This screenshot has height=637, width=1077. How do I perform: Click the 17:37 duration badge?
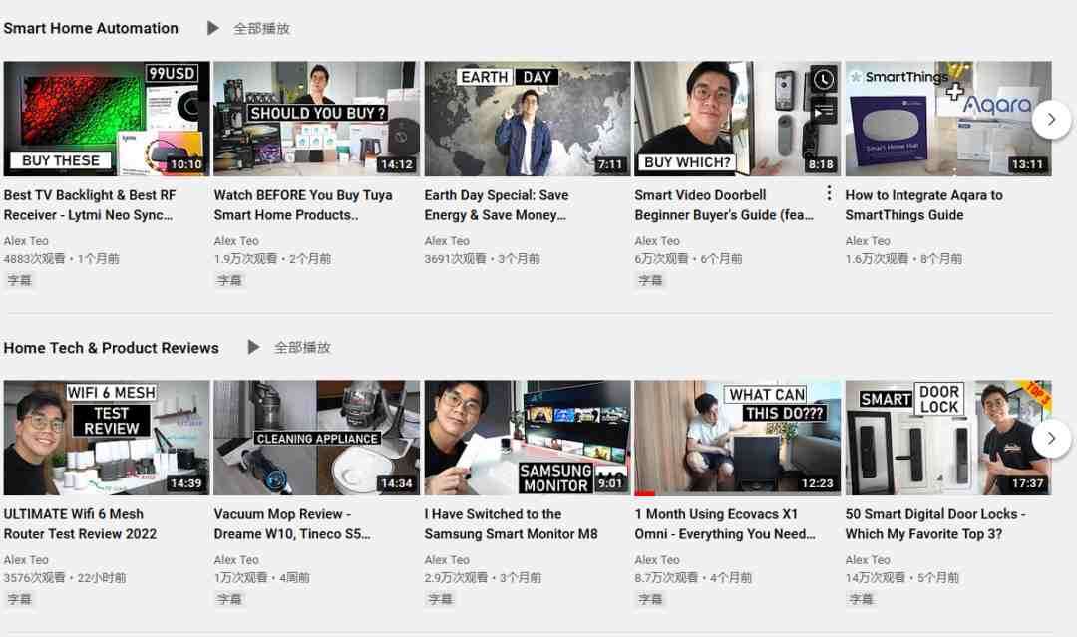coord(1027,483)
